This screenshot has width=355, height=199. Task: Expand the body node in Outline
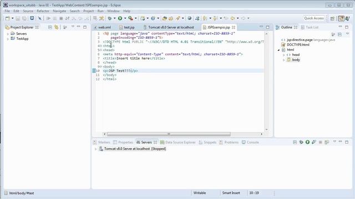(283, 60)
